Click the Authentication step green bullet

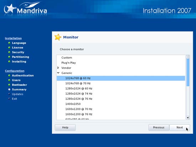tap(9, 75)
